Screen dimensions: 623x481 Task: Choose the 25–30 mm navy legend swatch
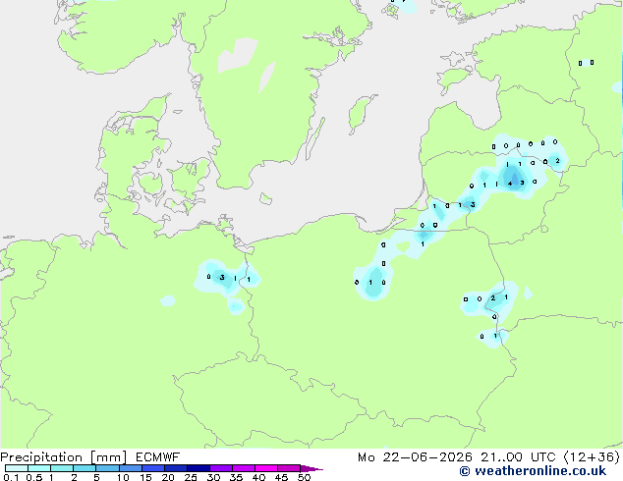pyautogui.click(x=198, y=468)
